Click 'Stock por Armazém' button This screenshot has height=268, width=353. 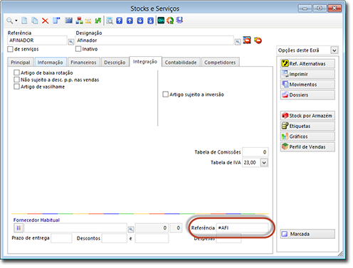pyautogui.click(x=307, y=116)
